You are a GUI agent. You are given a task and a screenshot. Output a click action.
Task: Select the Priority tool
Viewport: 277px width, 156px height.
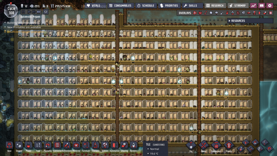[x=229, y=146]
